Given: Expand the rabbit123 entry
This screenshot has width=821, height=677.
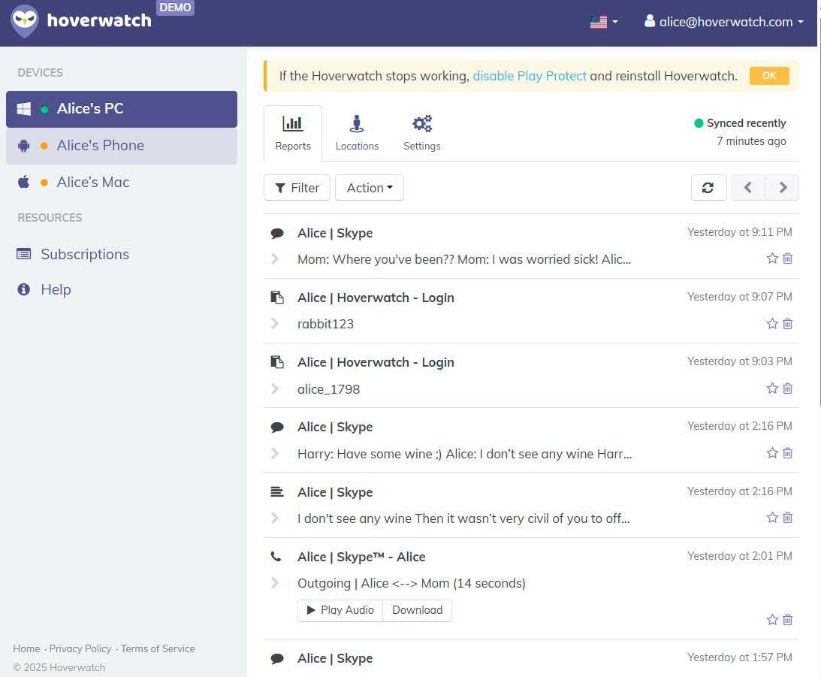Looking at the screenshot, I should (x=275, y=324).
